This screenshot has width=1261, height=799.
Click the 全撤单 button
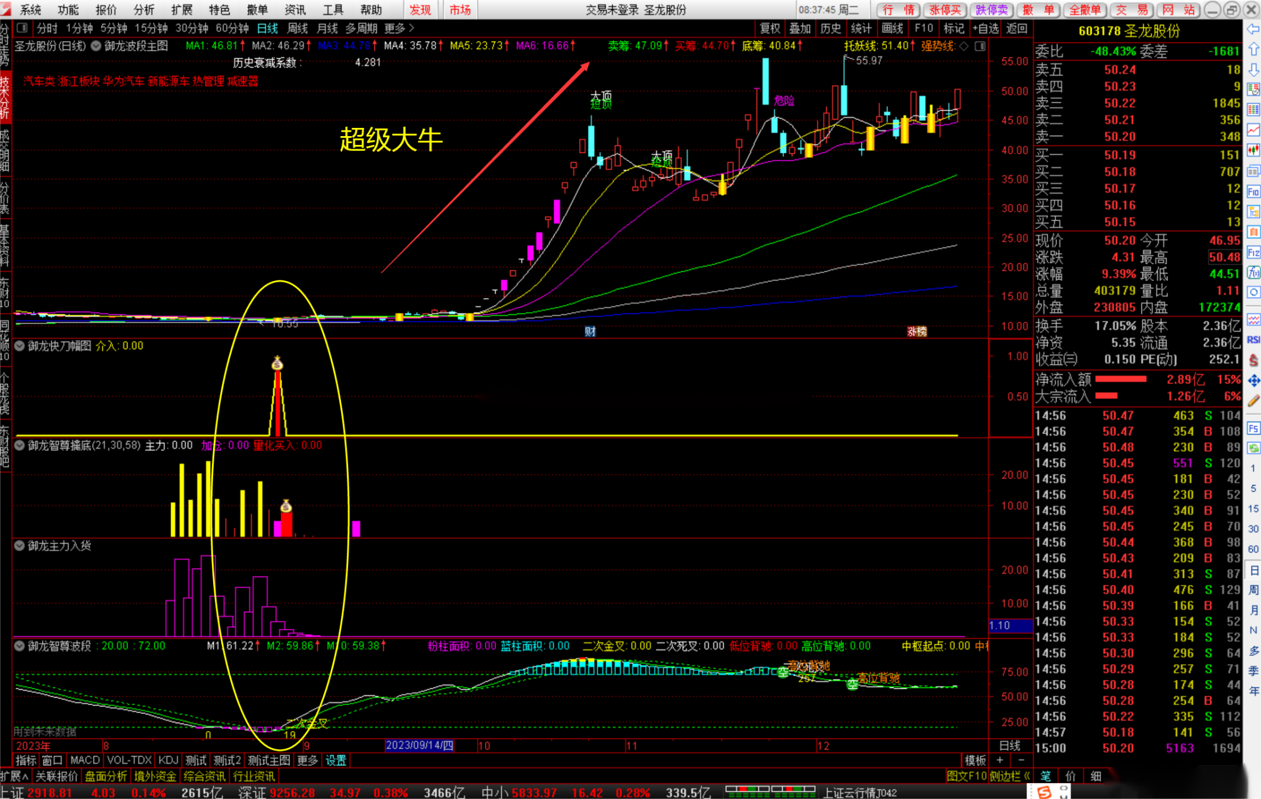(1085, 9)
